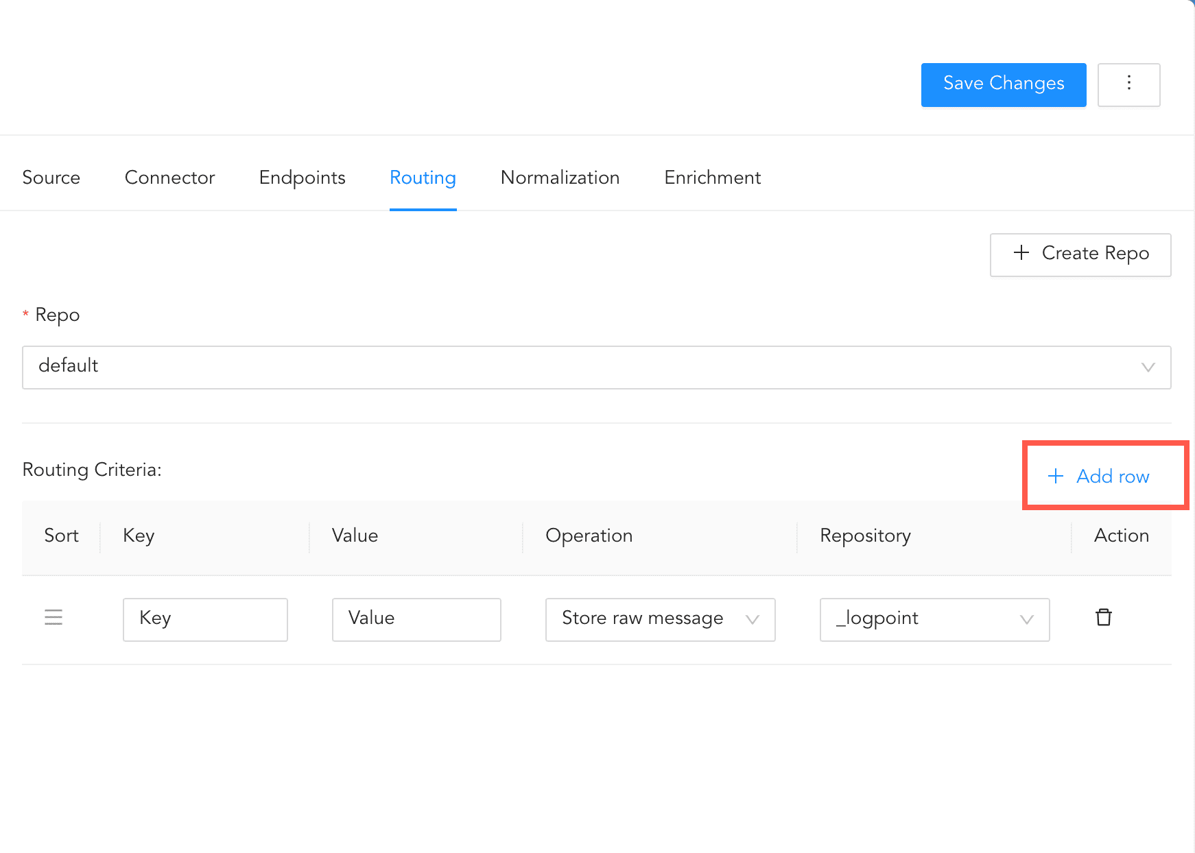Switch to the Source tab
The width and height of the screenshot is (1195, 853).
point(51,178)
